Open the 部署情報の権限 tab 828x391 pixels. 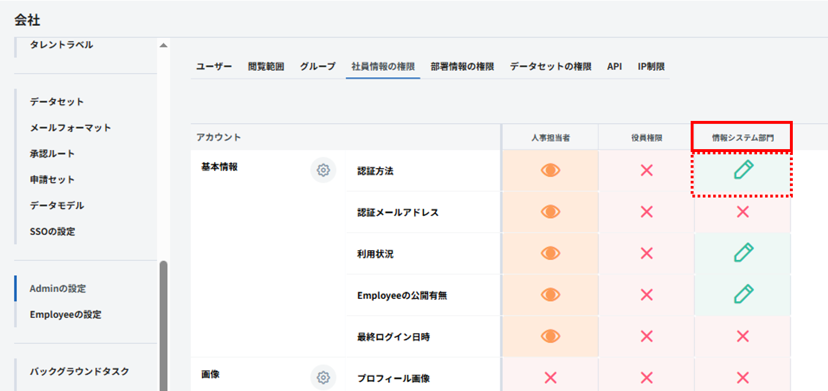462,67
